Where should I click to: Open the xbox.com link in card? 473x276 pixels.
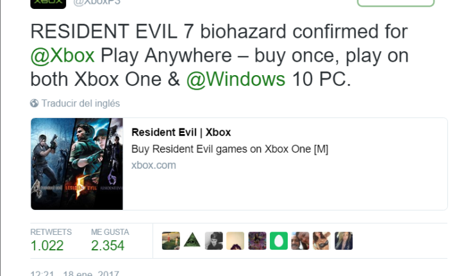(x=154, y=165)
